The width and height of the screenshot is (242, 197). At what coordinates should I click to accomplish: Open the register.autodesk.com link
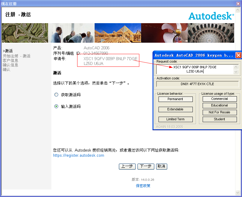tap(79, 155)
